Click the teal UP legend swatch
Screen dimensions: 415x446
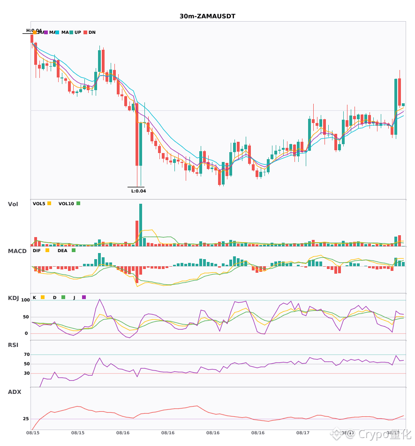(x=71, y=32)
